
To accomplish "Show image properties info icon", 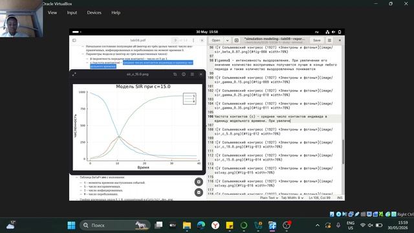I will [x=184, y=74].
